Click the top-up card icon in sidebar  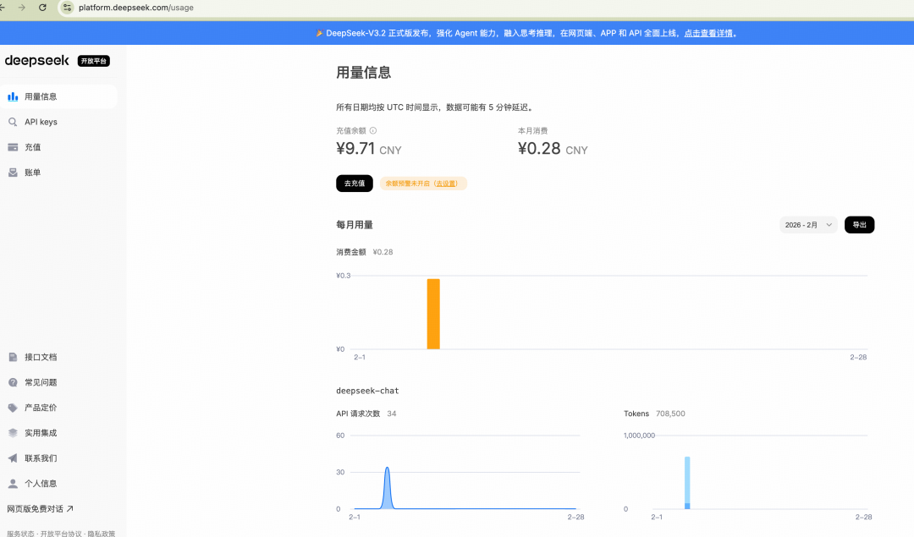click(13, 147)
